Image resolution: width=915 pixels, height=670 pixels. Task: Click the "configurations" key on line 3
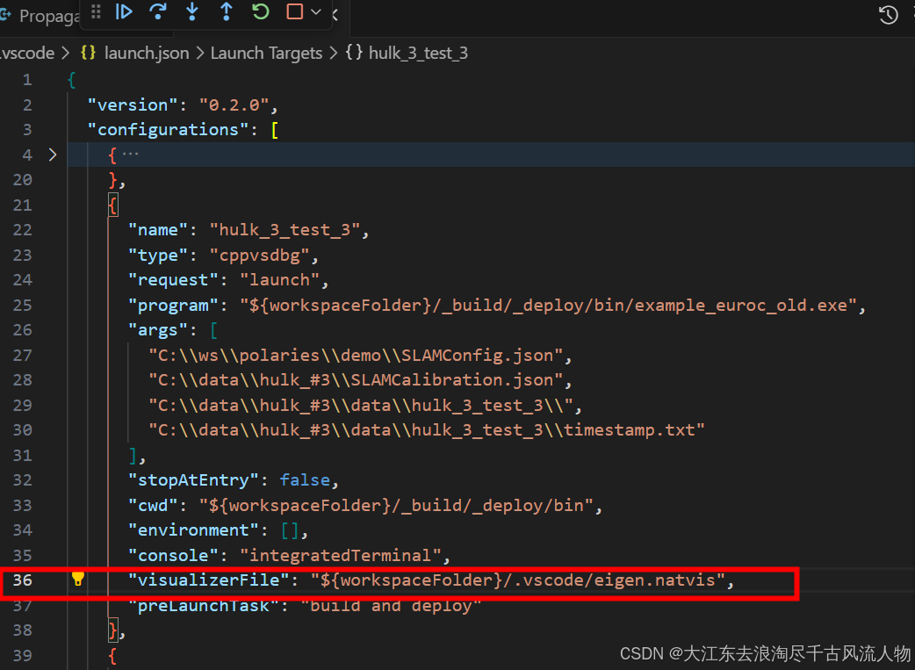[168, 130]
